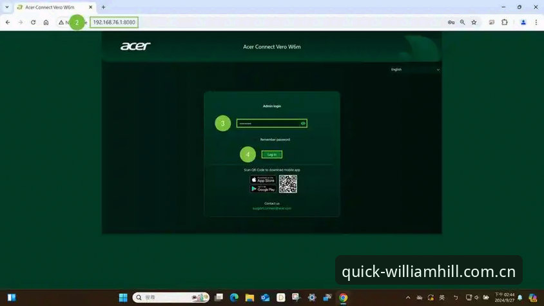544x306 pixels.
Task: Click the Not secure warning icon
Action: point(61,22)
